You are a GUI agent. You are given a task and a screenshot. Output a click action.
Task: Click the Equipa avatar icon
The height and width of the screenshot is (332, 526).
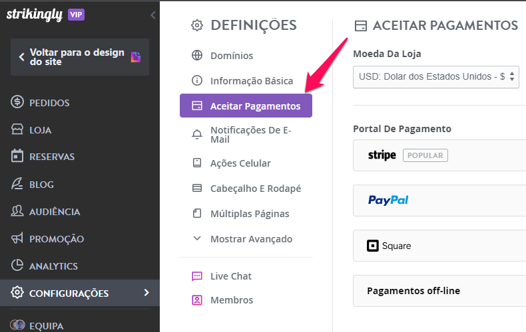[x=17, y=325]
